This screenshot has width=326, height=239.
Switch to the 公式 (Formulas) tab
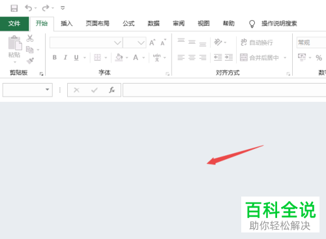pyautogui.click(x=128, y=24)
